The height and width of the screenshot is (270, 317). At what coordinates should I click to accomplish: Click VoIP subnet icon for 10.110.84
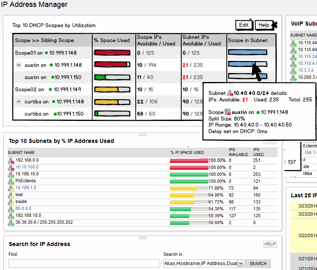(x=293, y=50)
